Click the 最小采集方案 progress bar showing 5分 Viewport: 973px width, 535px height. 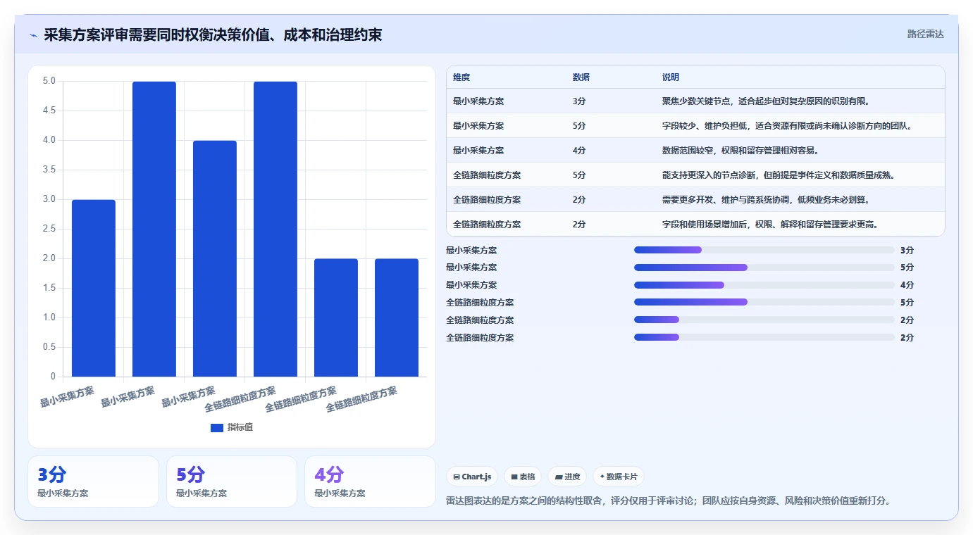click(764, 267)
